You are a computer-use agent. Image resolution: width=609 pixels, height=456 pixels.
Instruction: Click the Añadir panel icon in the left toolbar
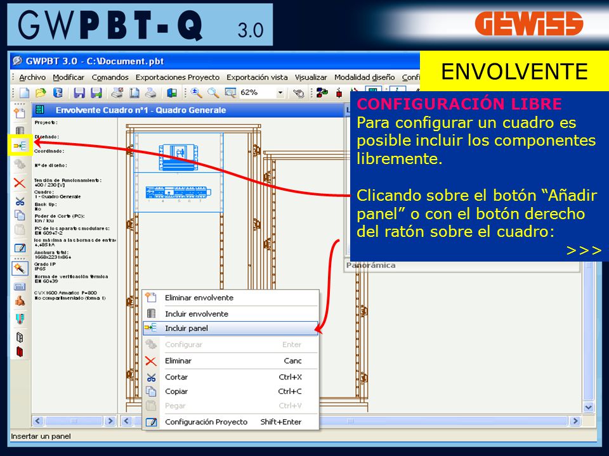pos(20,146)
